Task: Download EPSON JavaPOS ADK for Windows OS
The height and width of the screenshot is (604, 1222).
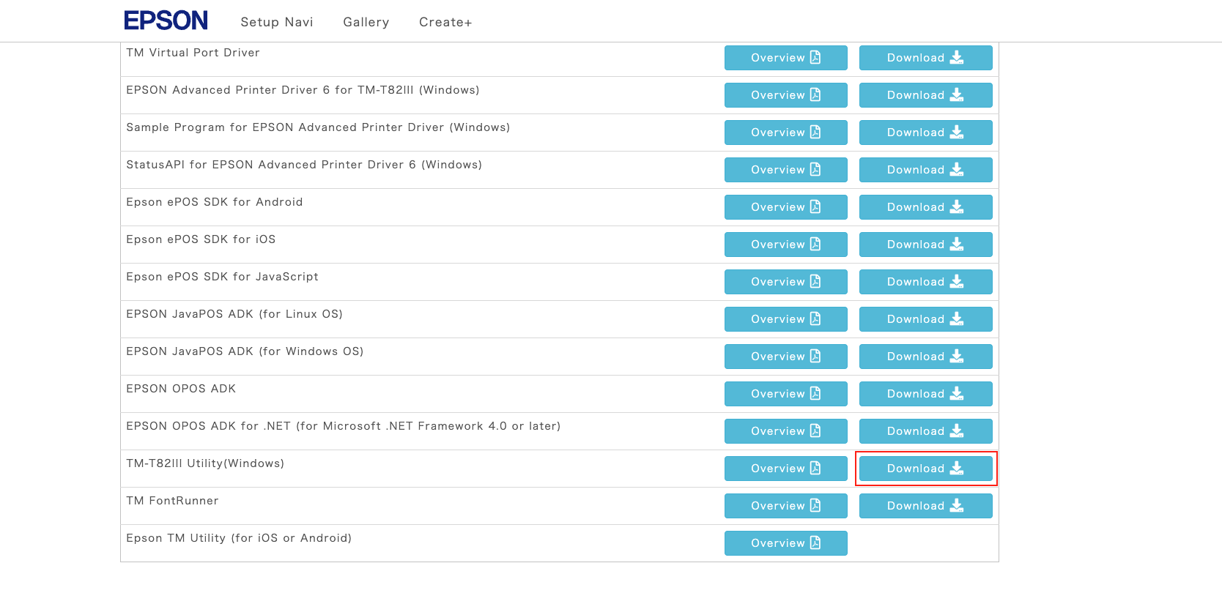Action: tap(926, 357)
